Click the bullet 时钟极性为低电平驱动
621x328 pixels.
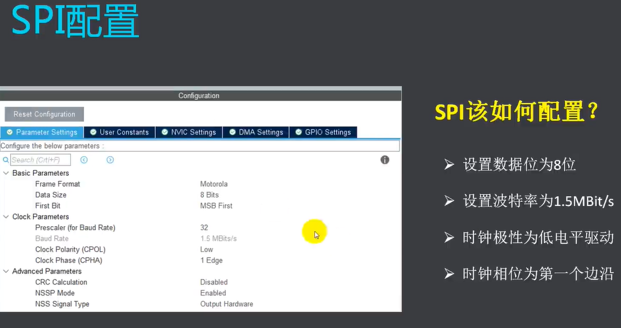click(538, 237)
